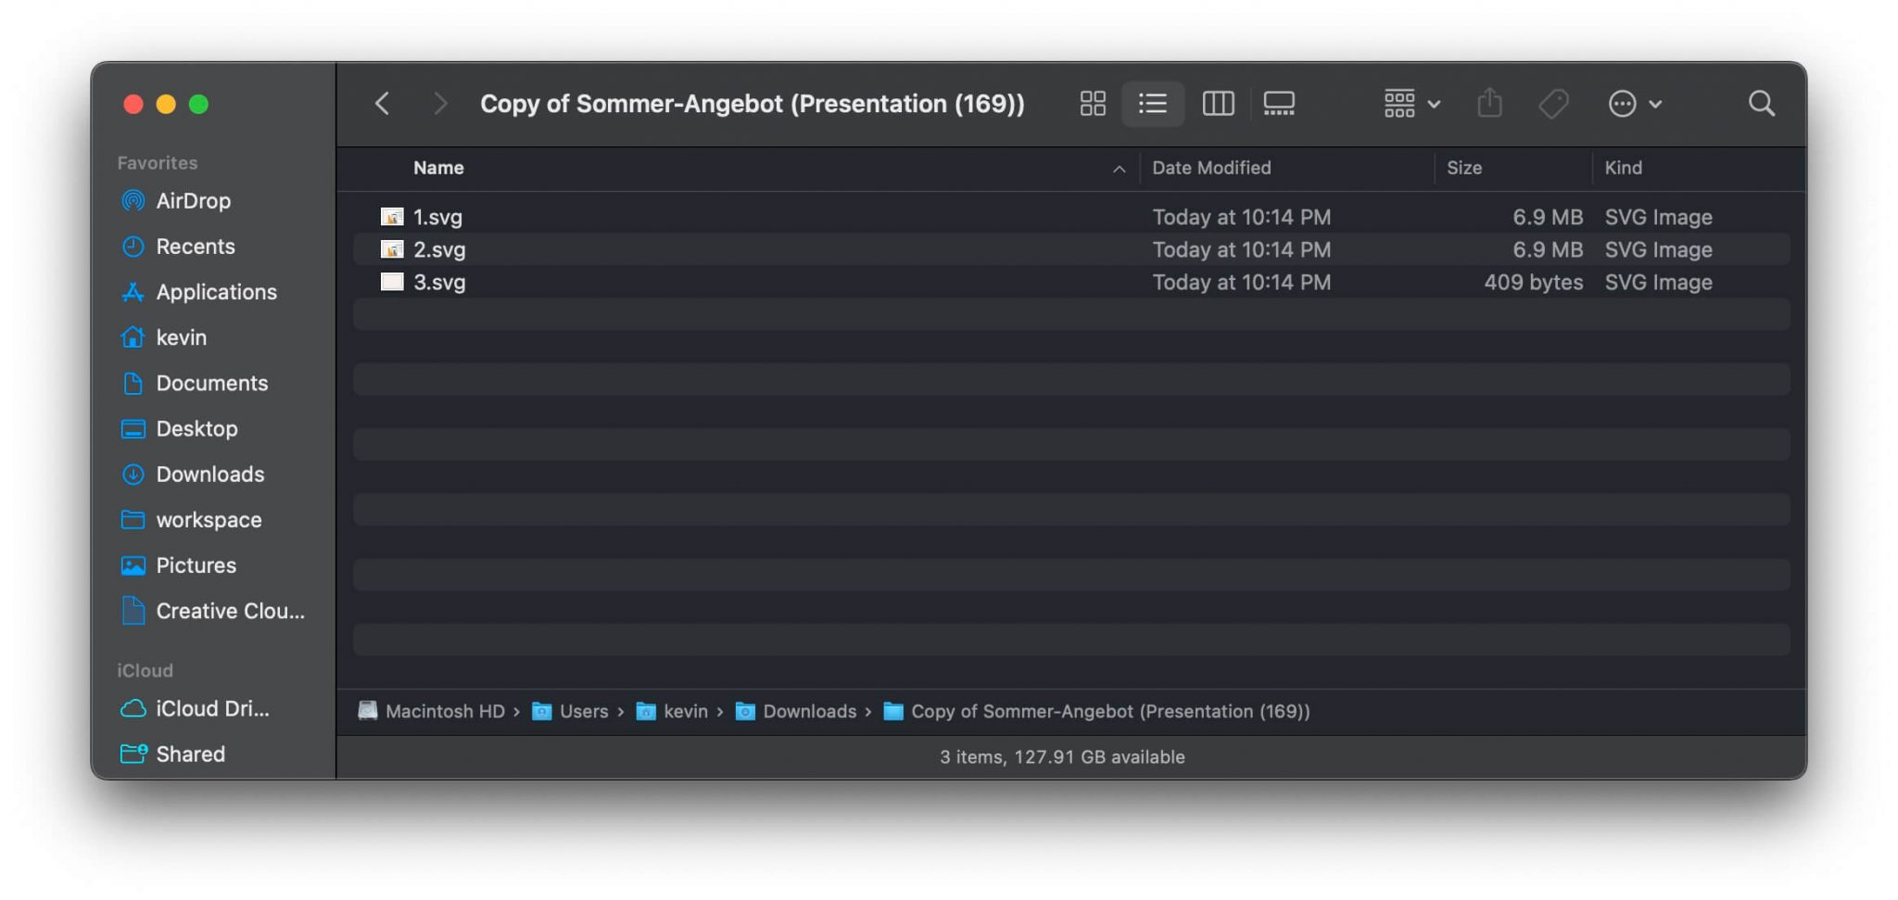Open Downloads in the sidebar
This screenshot has height=900, width=1898.
pos(209,473)
